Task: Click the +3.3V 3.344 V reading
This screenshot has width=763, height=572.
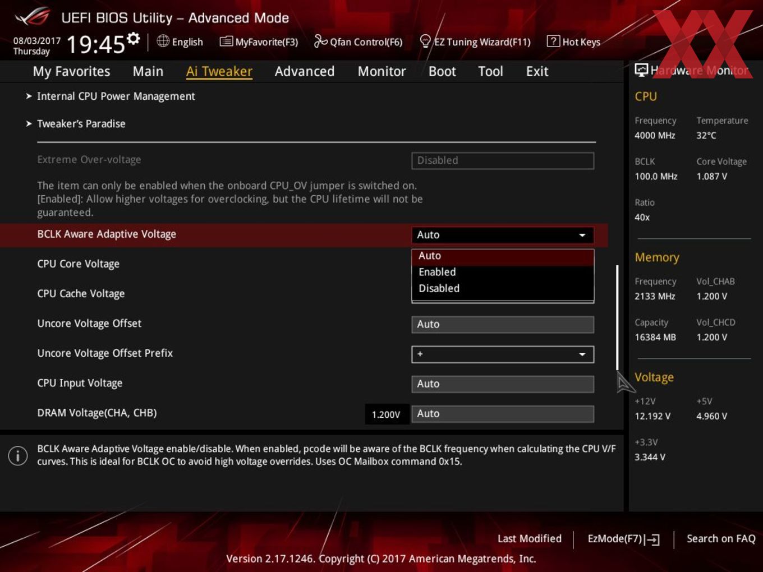Action: [x=650, y=457]
